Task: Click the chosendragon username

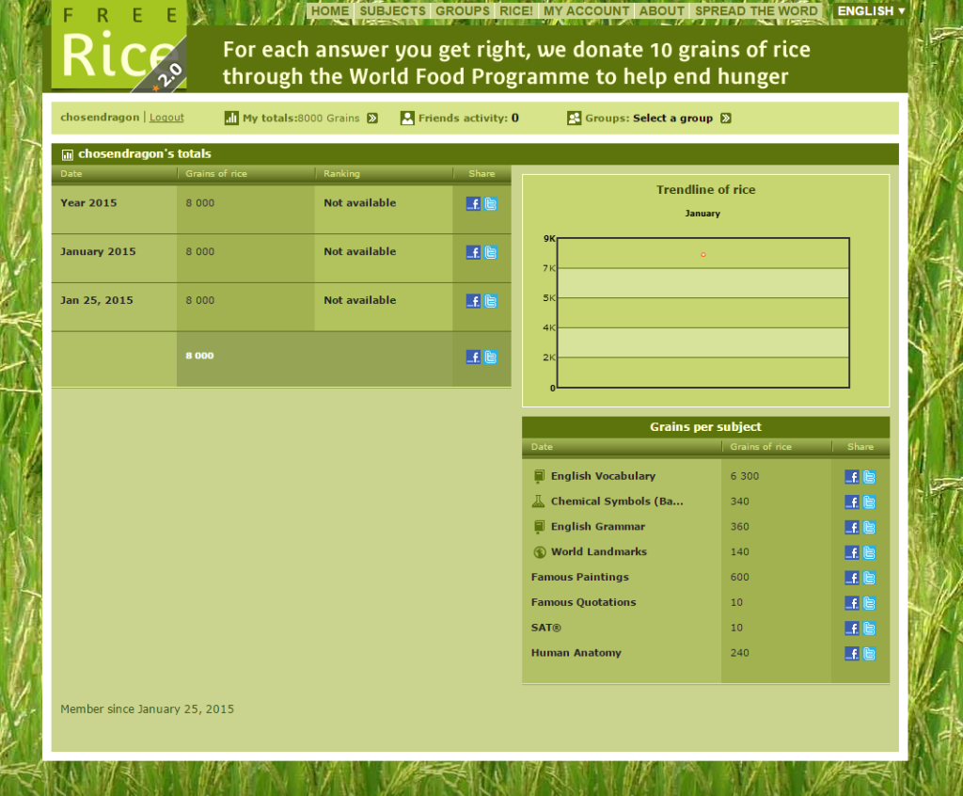Action: click(x=100, y=118)
